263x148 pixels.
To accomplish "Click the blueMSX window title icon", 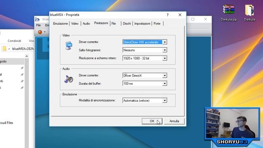I will click(x=37, y=19).
